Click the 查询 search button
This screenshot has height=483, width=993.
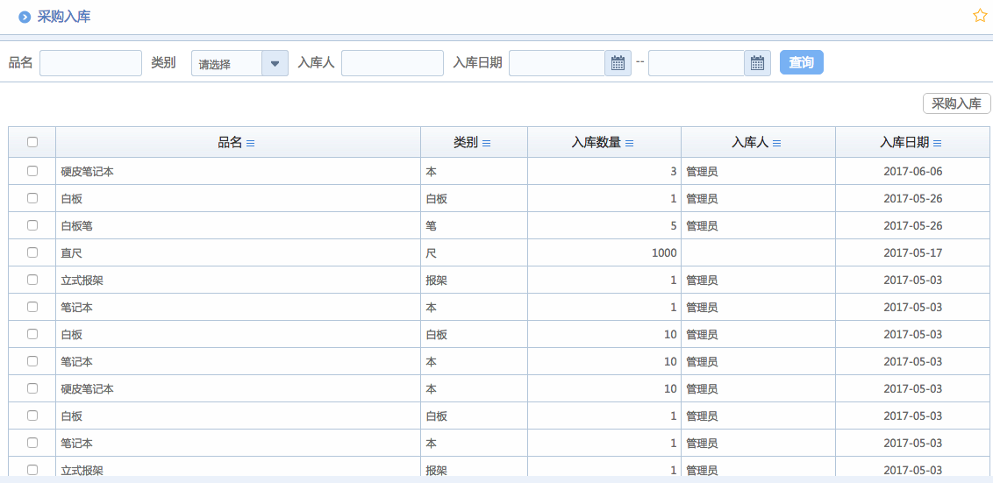801,62
